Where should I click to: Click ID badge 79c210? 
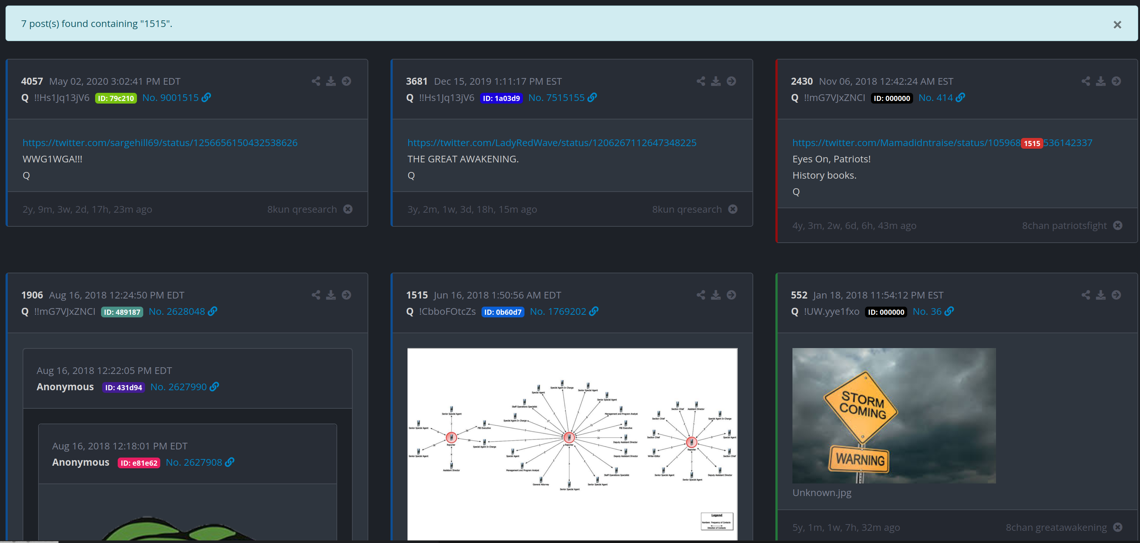116,98
